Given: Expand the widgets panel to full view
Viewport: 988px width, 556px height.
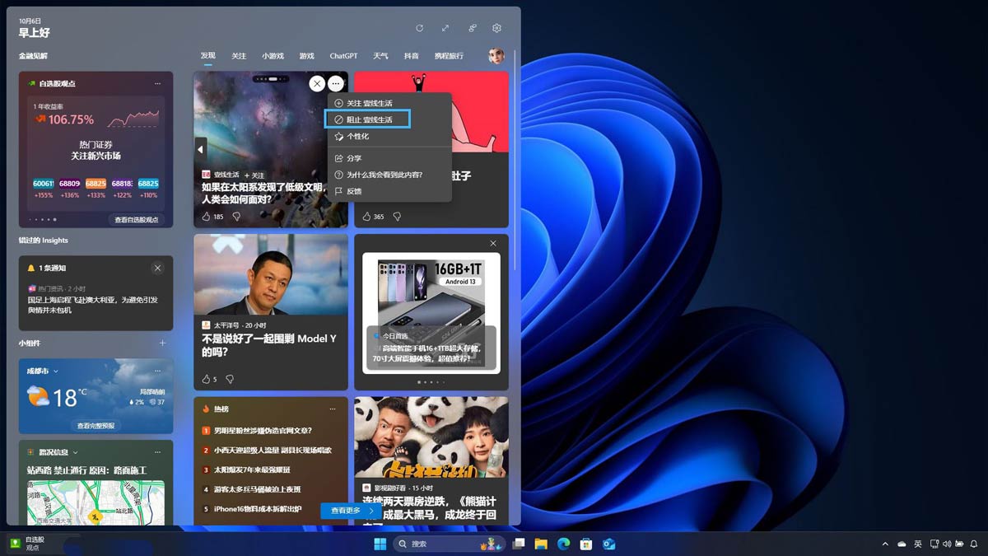Looking at the screenshot, I should point(445,28).
